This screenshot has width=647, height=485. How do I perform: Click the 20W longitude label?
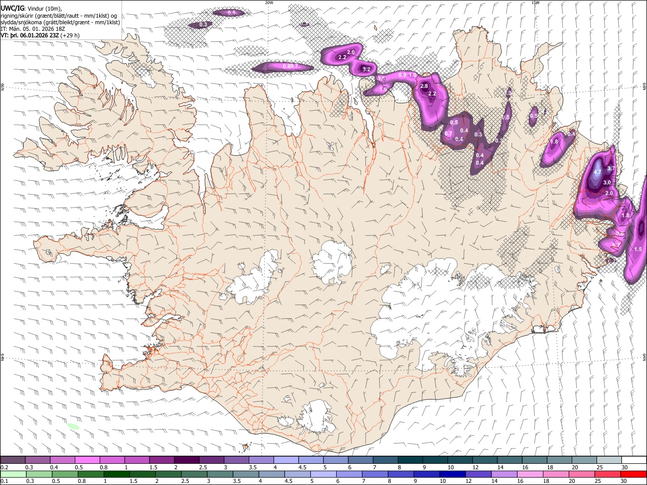(268, 3)
